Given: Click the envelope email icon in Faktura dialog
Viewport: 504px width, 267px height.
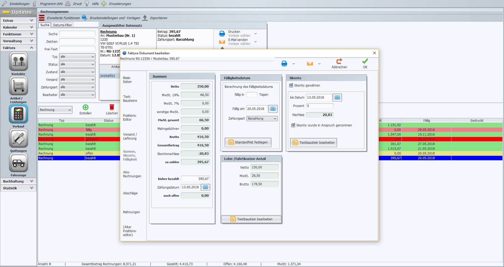Looking at the screenshot, I should [x=310, y=63].
